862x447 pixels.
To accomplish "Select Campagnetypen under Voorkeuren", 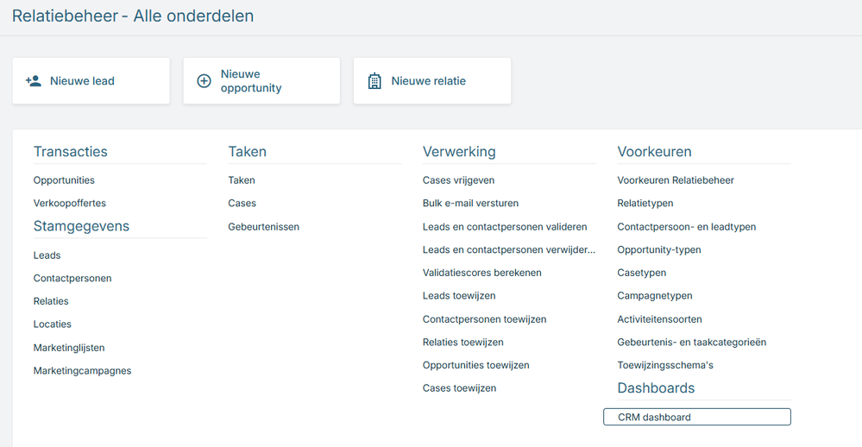I will [x=655, y=296].
